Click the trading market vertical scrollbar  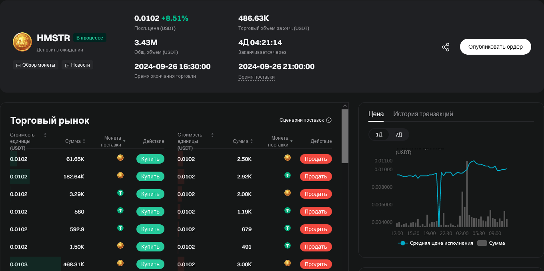click(x=345, y=136)
